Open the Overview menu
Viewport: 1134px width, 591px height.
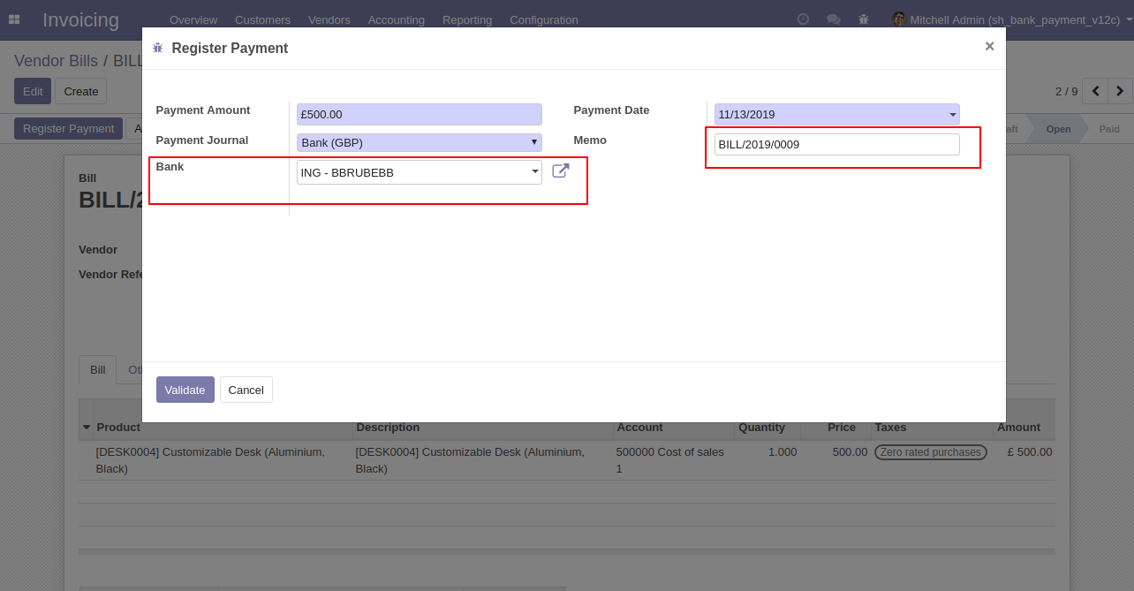click(x=193, y=19)
